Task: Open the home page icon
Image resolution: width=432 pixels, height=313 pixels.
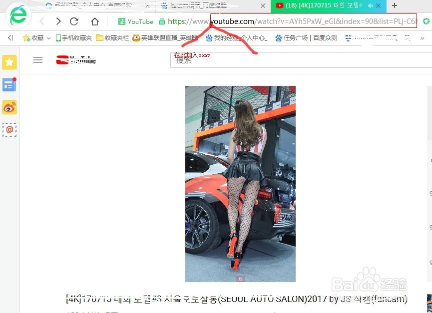Action: point(95,21)
